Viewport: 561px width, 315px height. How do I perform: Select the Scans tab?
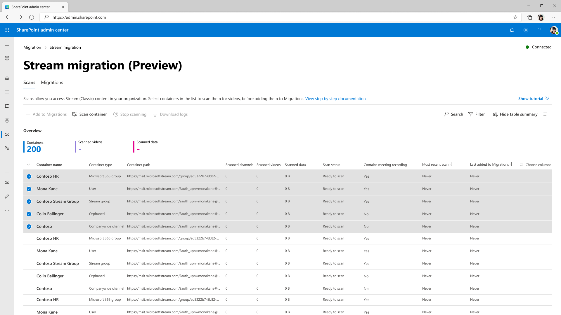[x=29, y=82]
